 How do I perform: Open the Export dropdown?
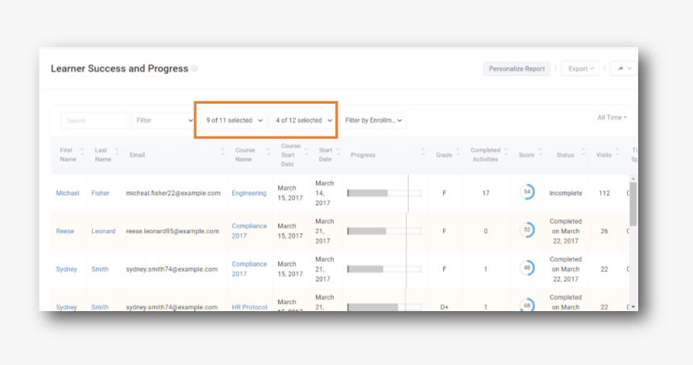(x=579, y=69)
